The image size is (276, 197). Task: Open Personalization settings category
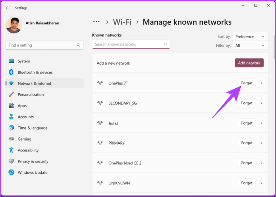pos(45,94)
